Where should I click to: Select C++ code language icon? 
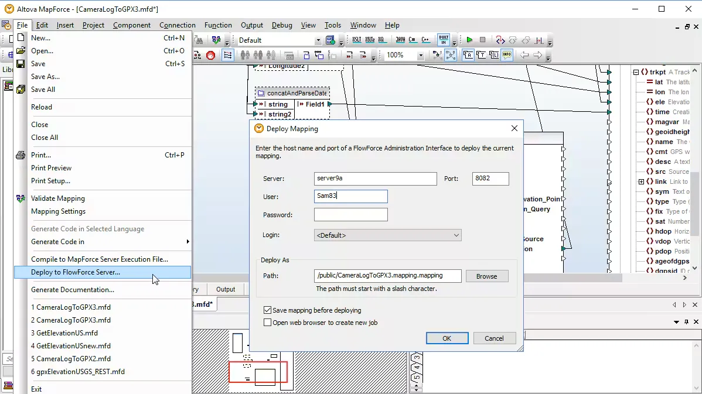[x=425, y=40]
